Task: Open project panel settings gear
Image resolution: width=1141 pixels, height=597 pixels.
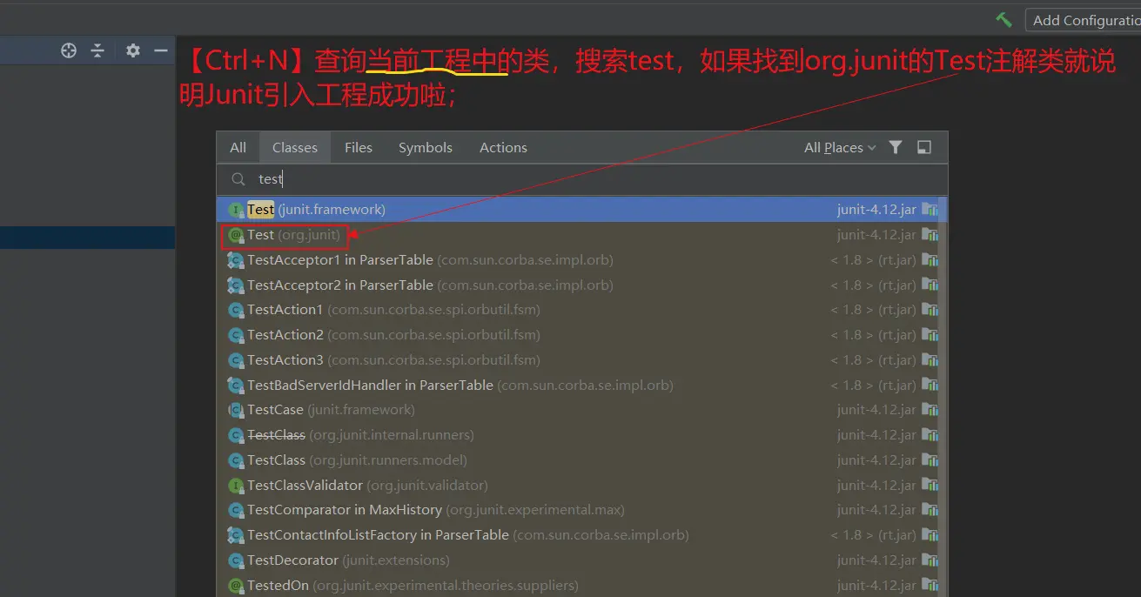Action: 132,50
